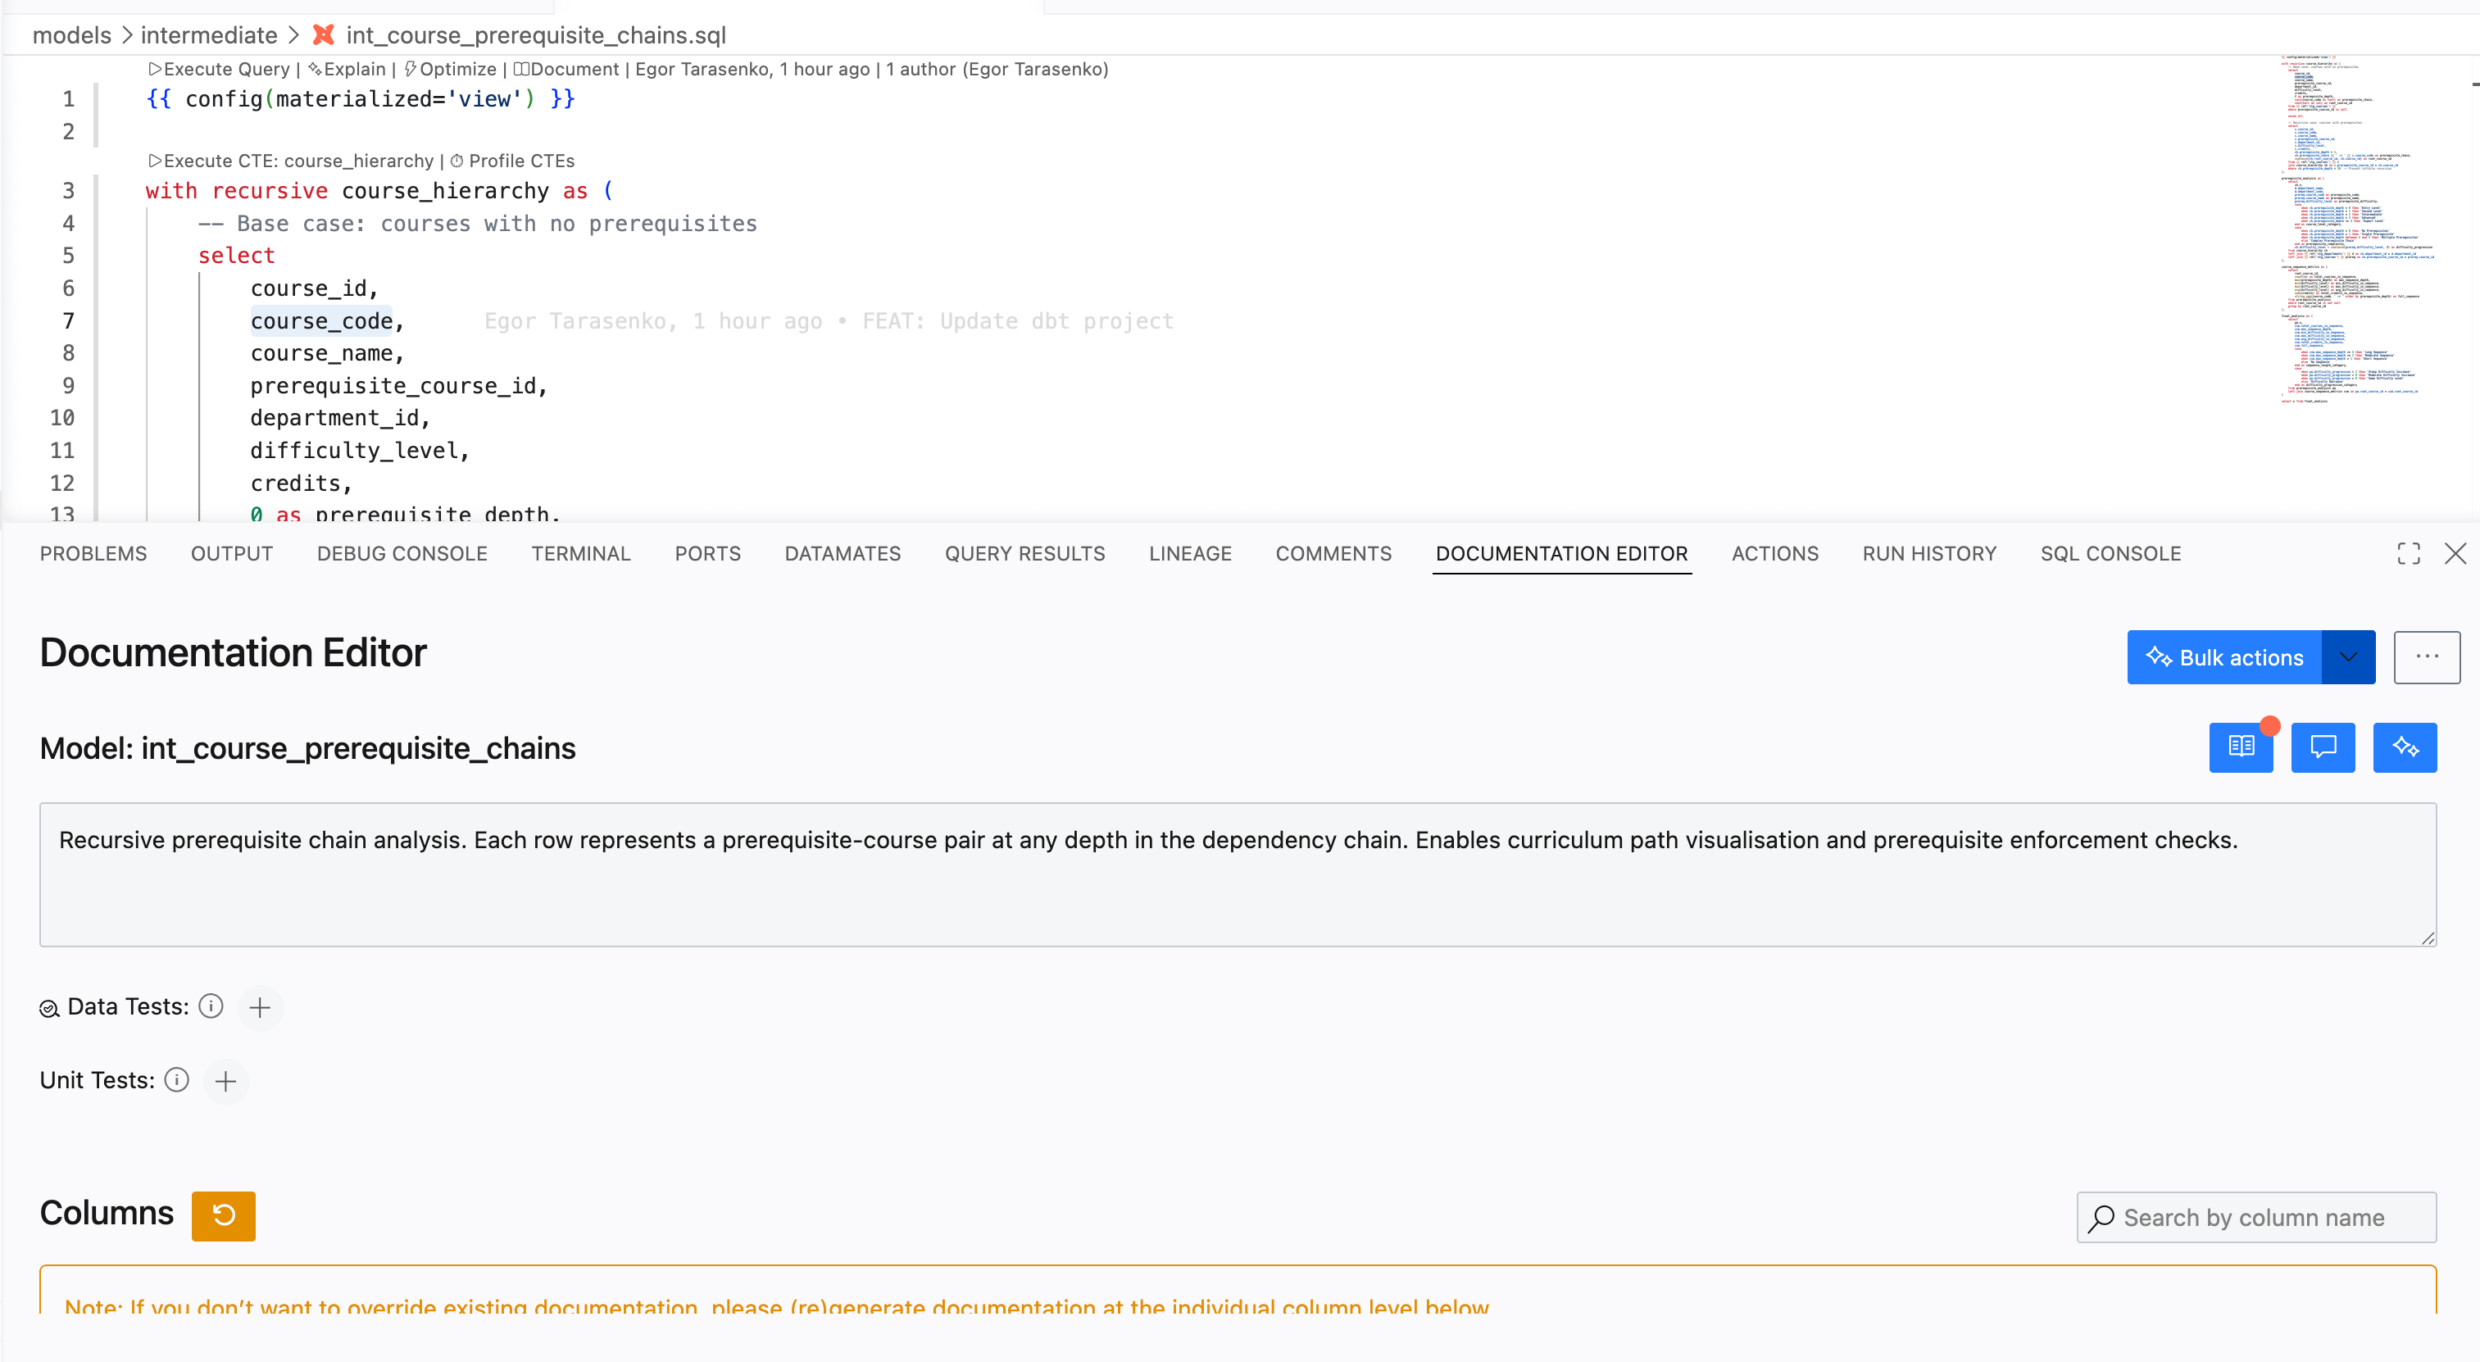Switch to the PORTS tab
Viewport: 2480px width, 1362px height.
coord(707,553)
